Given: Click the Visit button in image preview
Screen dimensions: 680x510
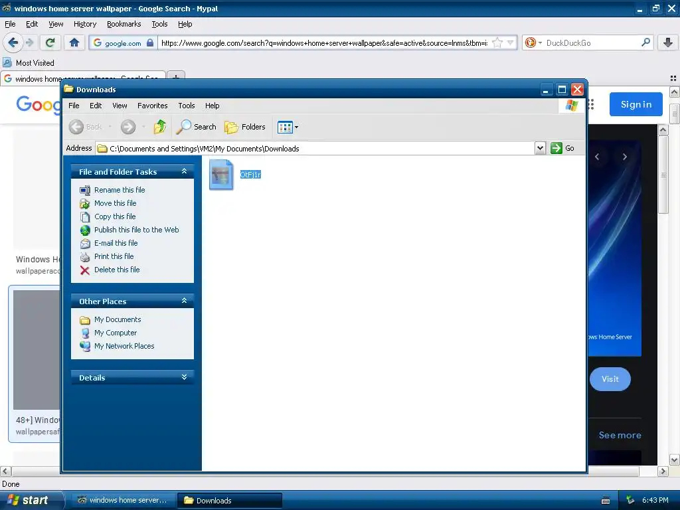Looking at the screenshot, I should coord(610,379).
